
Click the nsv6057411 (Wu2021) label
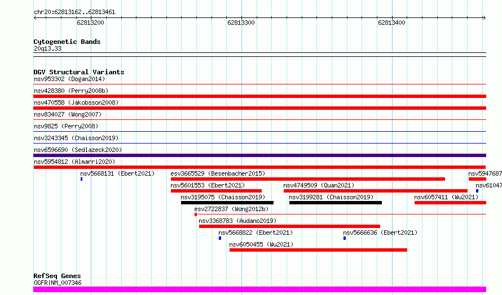(446, 197)
